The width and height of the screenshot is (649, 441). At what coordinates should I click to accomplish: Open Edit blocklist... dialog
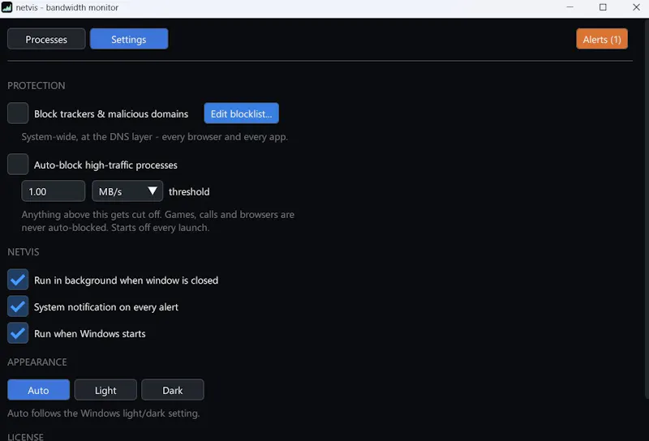click(241, 113)
